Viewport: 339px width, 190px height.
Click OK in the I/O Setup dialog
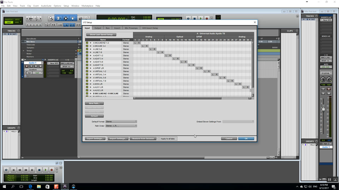point(246,139)
